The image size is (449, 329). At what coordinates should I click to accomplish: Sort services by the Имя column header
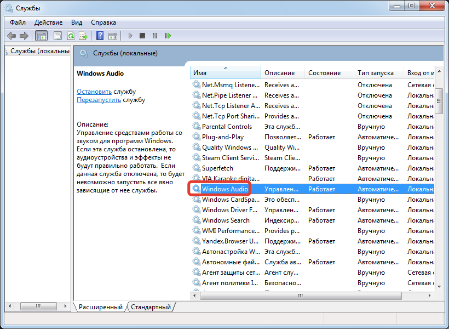225,73
